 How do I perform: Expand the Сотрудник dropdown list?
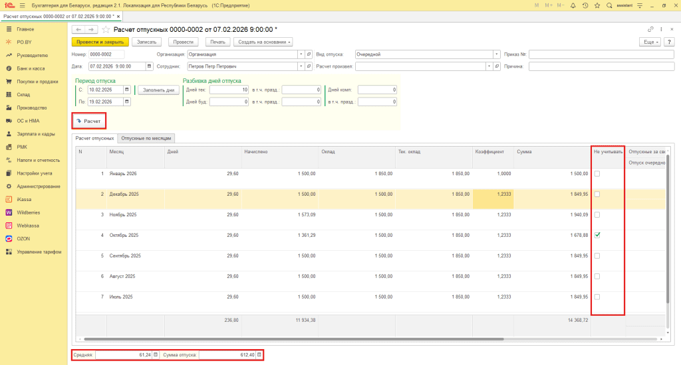(x=301, y=66)
